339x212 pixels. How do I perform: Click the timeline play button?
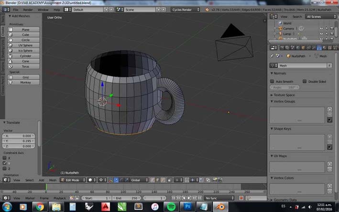[189, 198]
